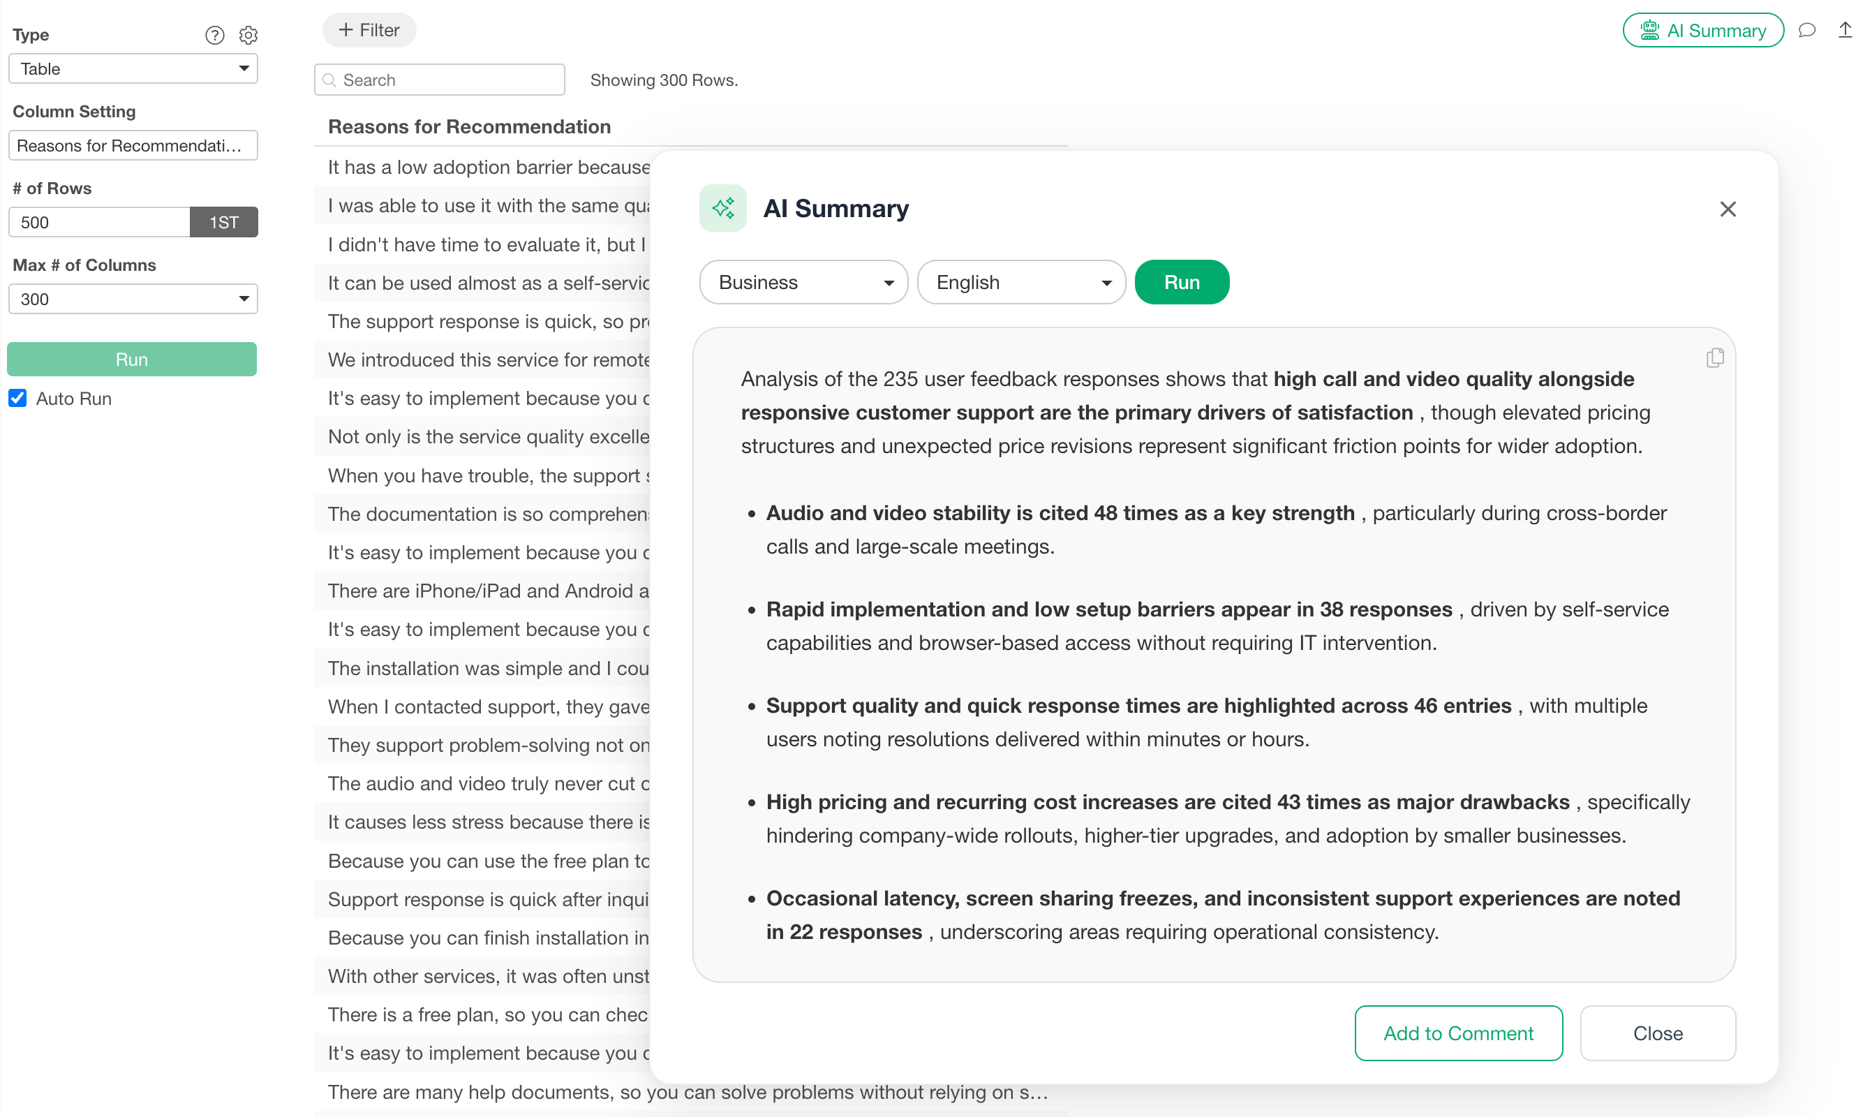Viewport: 1872px width, 1117px height.
Task: Close the AI Summary dialog with X
Action: [1728, 209]
